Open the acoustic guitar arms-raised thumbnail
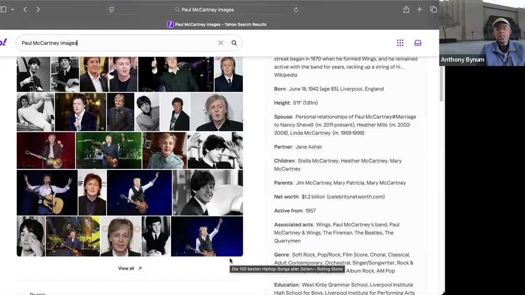The image size is (525, 295). (x=47, y=193)
